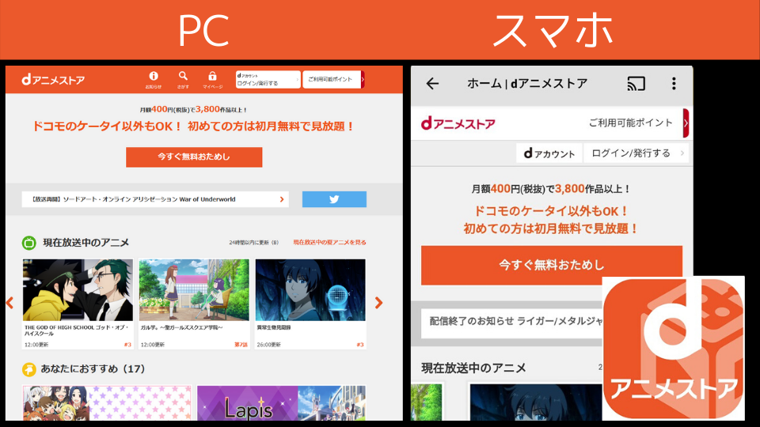Viewport: 760px width, 427px height.
Task: Click 26:00更新 text under 異常生物見聞録
Action: tap(269, 345)
